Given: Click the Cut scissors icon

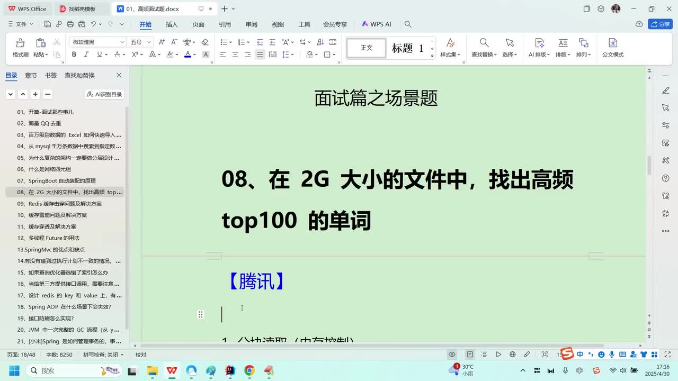Looking at the screenshot, I should 56,42.
